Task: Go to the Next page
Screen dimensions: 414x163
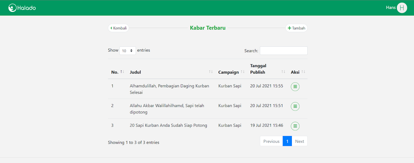Action: click(300, 141)
